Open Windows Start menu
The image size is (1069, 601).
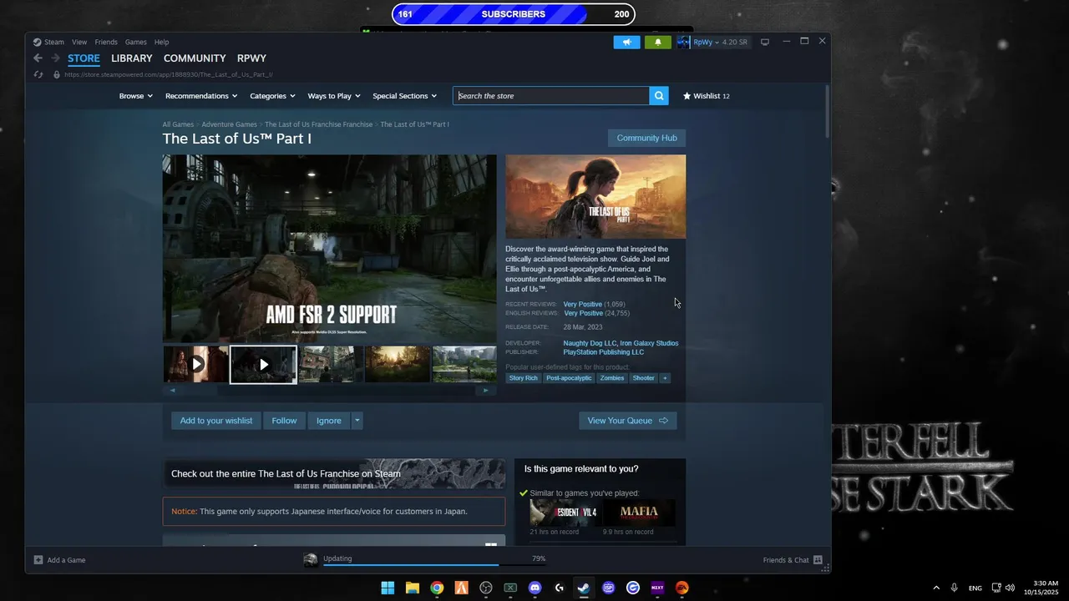coord(388,588)
